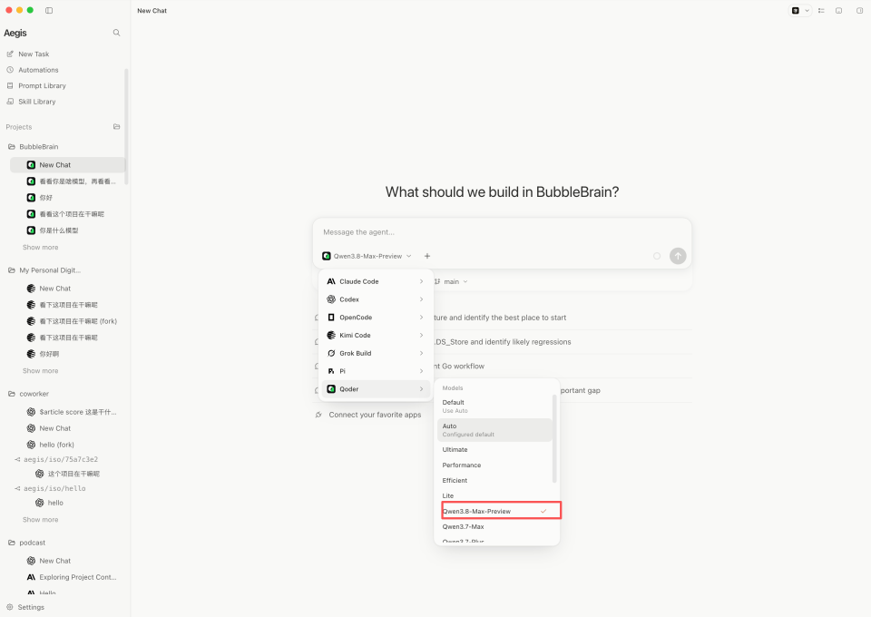
Task: Click the send arrow button
Action: [x=678, y=256]
